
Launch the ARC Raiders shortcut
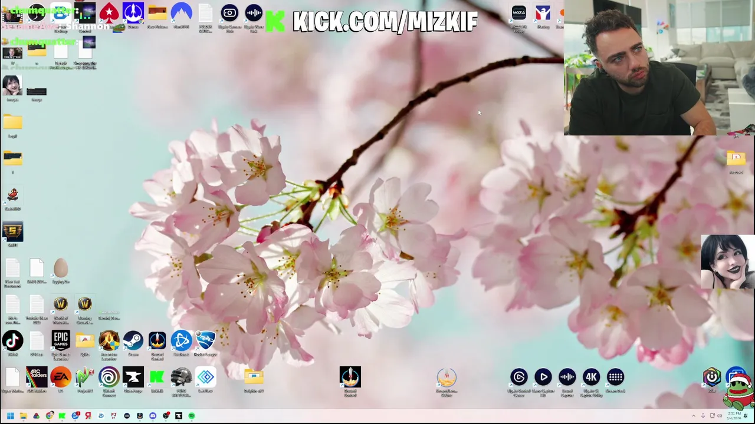37,377
